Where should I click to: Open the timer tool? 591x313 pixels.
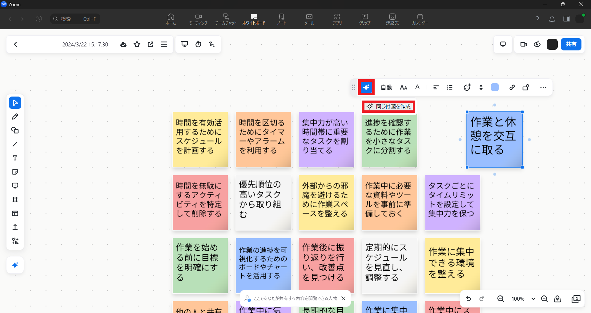coord(198,44)
